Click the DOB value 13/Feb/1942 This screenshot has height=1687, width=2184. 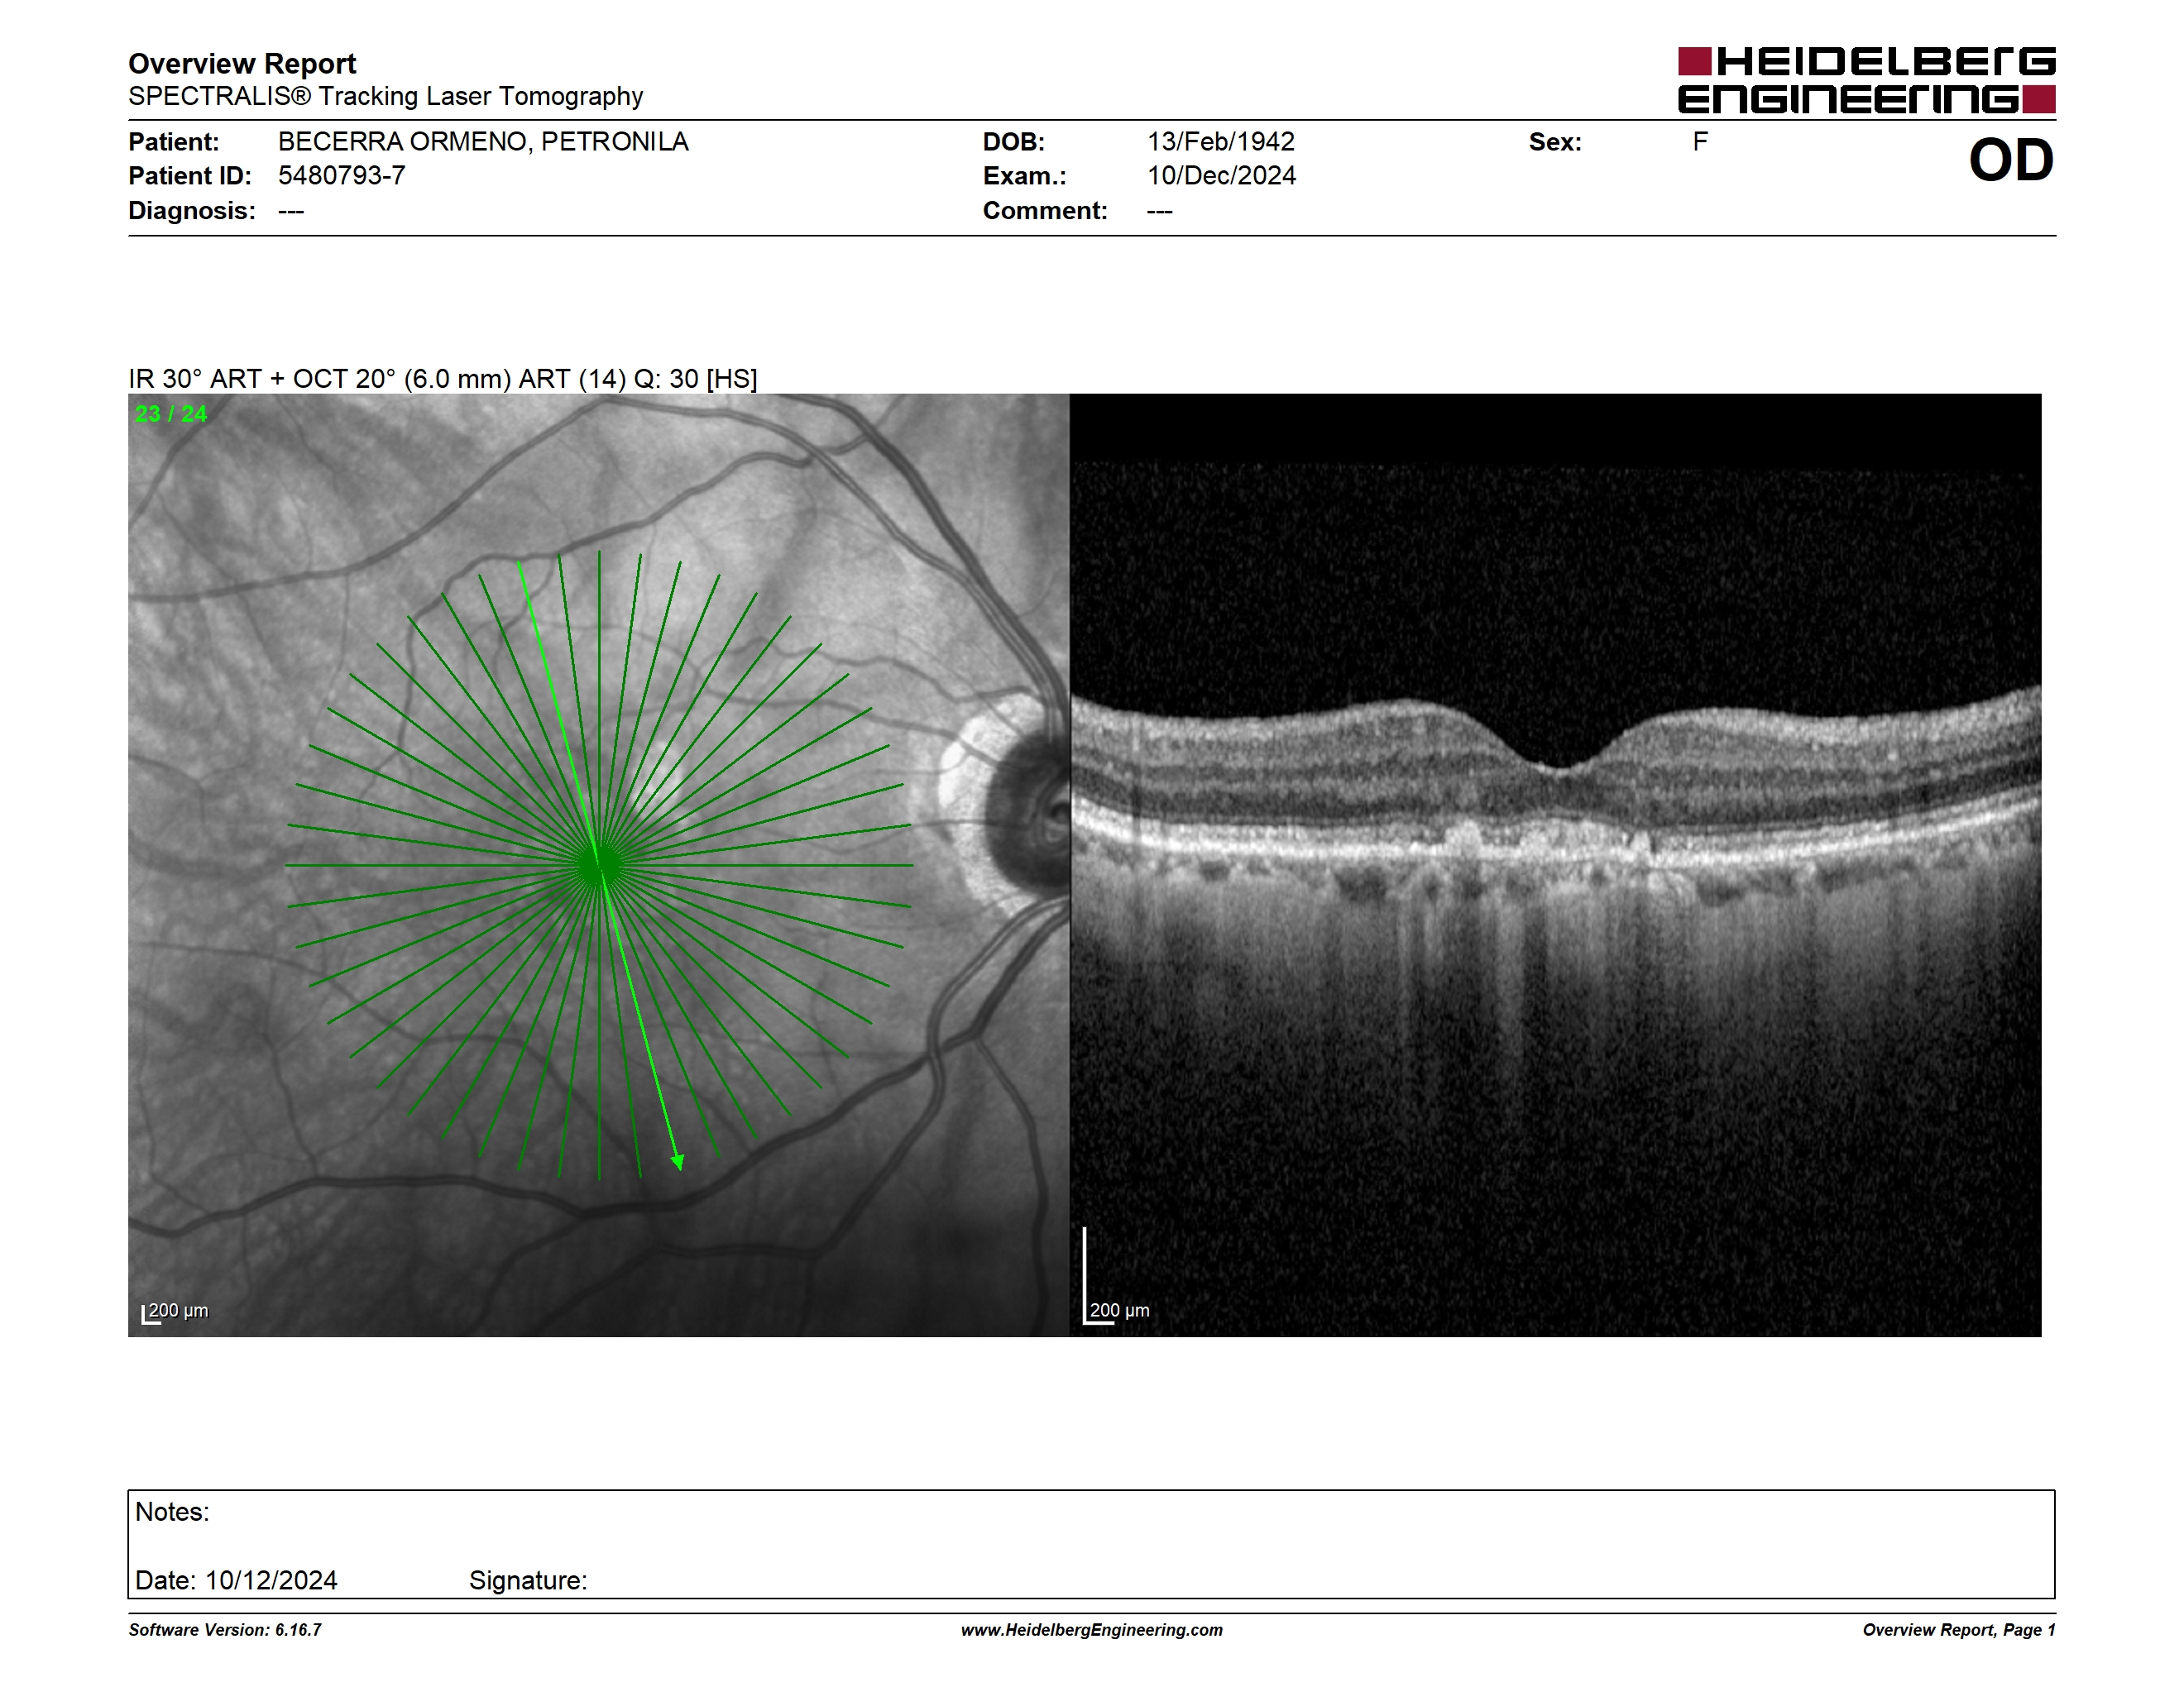1220,142
